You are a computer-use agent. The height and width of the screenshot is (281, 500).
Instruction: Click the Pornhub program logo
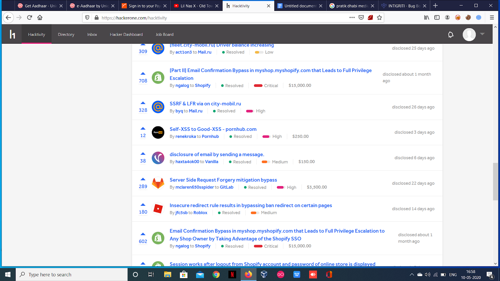pyautogui.click(x=158, y=132)
